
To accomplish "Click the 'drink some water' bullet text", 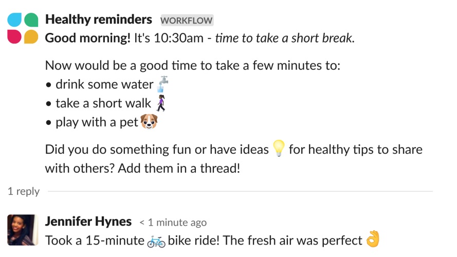I will [x=104, y=84].
